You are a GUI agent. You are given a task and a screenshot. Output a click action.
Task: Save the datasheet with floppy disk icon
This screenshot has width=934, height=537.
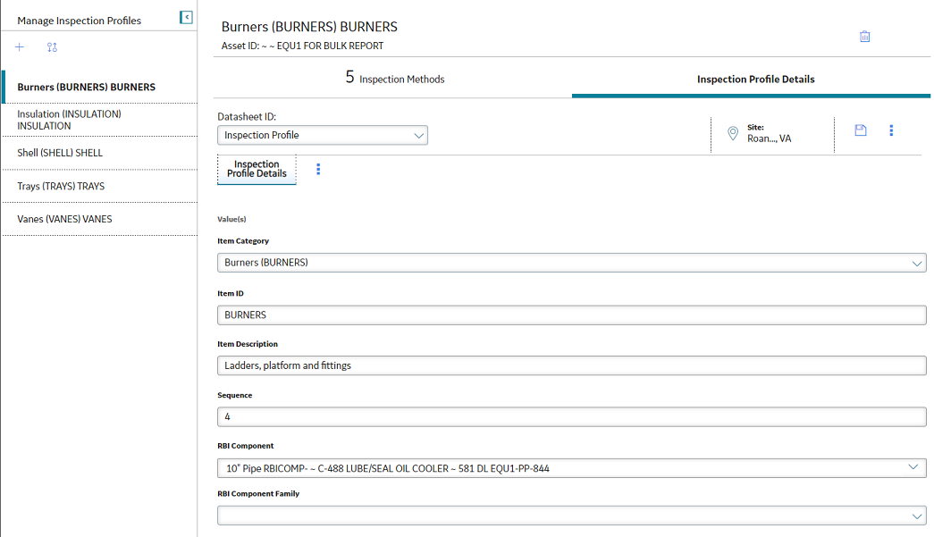click(x=860, y=130)
